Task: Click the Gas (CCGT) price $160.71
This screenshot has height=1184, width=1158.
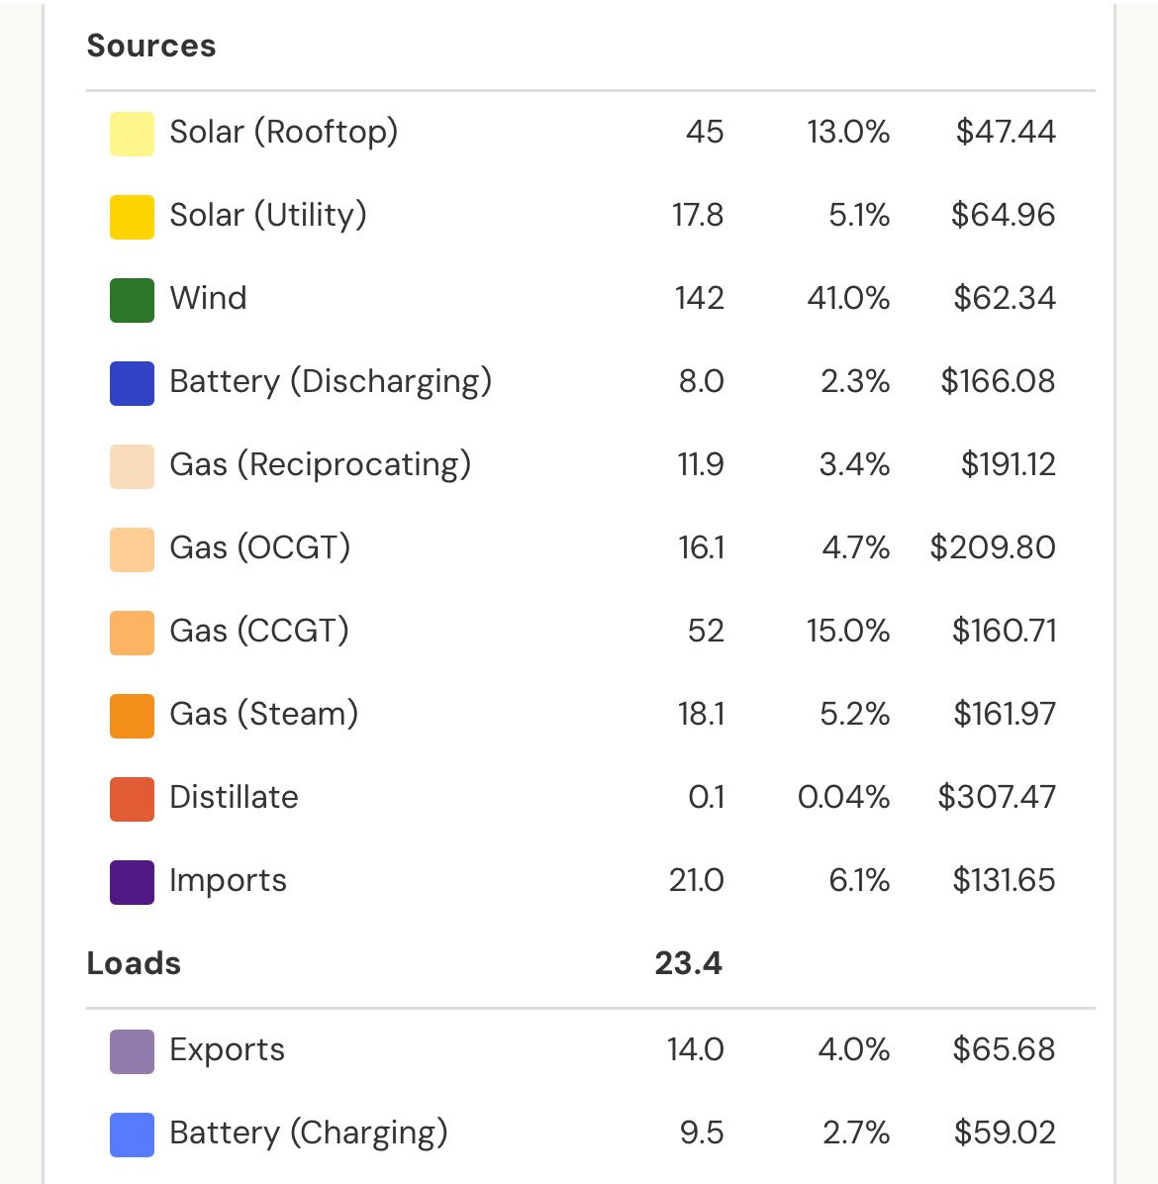Action: 1004,630
